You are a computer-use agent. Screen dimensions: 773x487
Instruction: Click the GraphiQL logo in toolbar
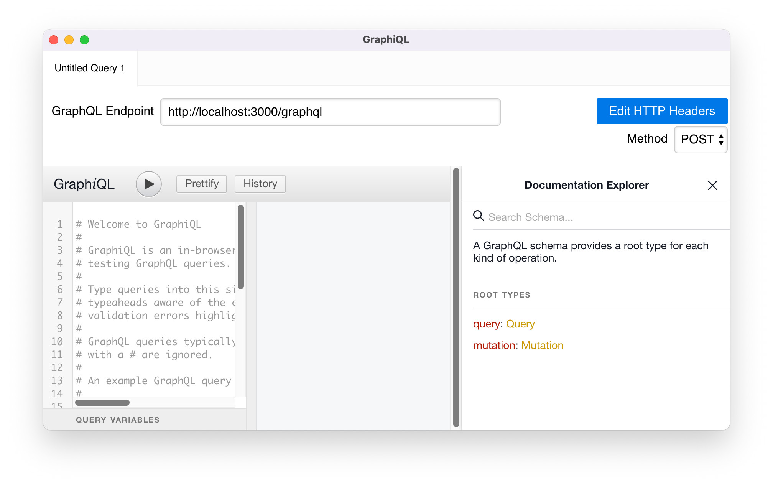(84, 184)
